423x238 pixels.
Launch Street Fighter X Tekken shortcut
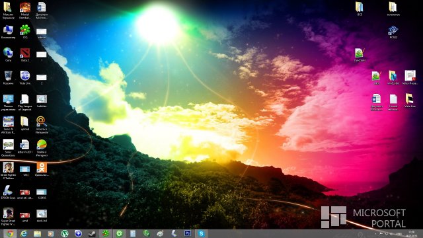pos(8,171)
